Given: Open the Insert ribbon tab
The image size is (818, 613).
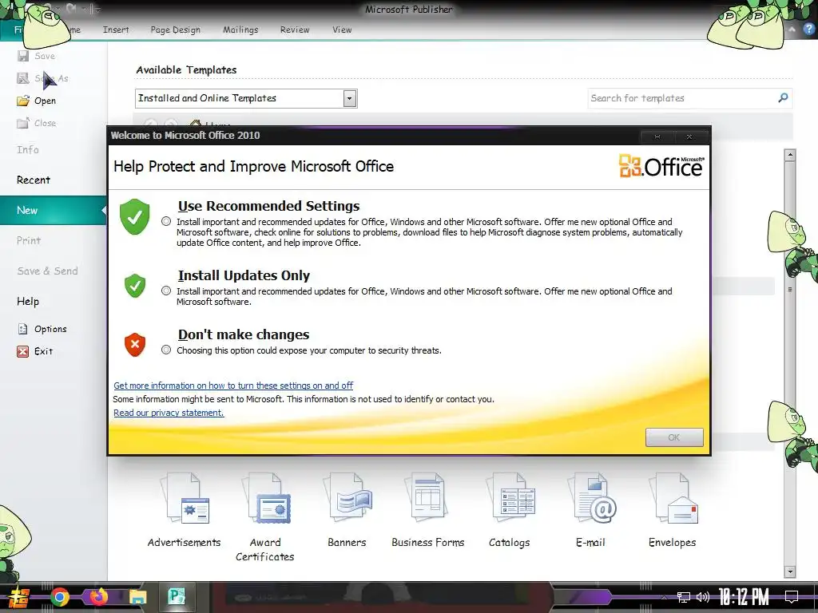Looking at the screenshot, I should point(116,30).
